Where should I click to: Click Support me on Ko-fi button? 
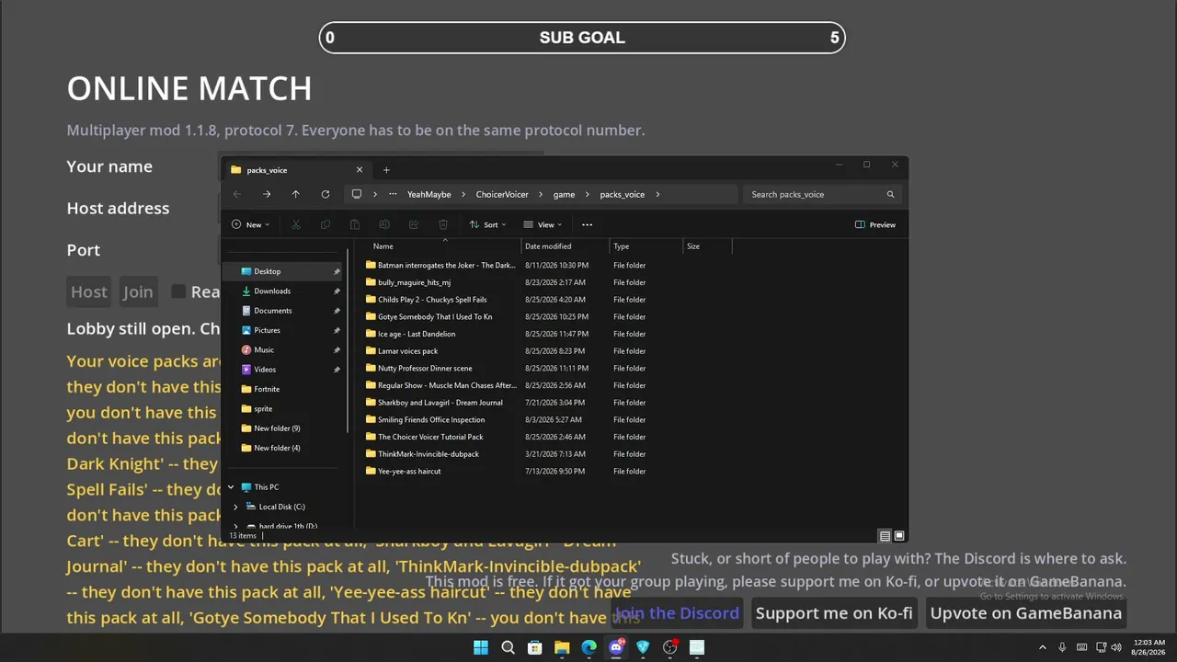pos(834,613)
